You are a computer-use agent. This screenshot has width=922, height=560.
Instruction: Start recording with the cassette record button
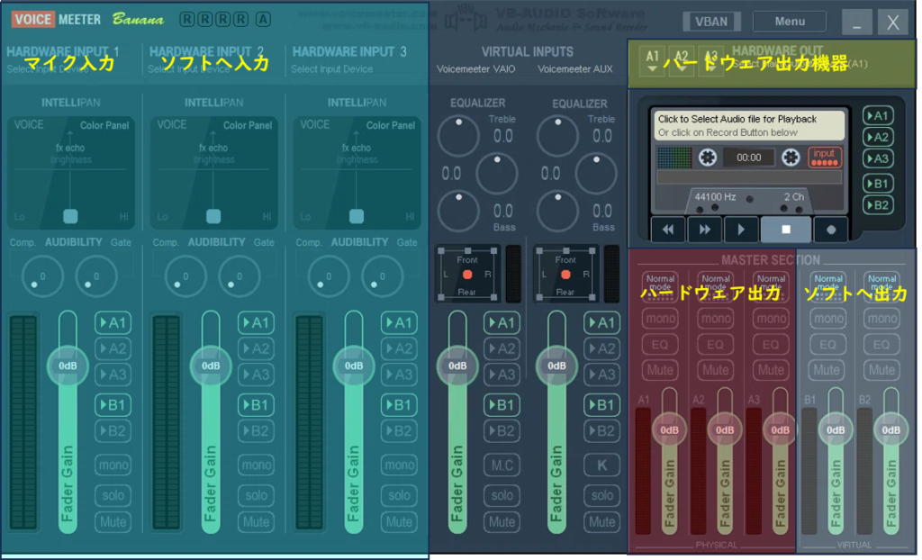(x=831, y=230)
